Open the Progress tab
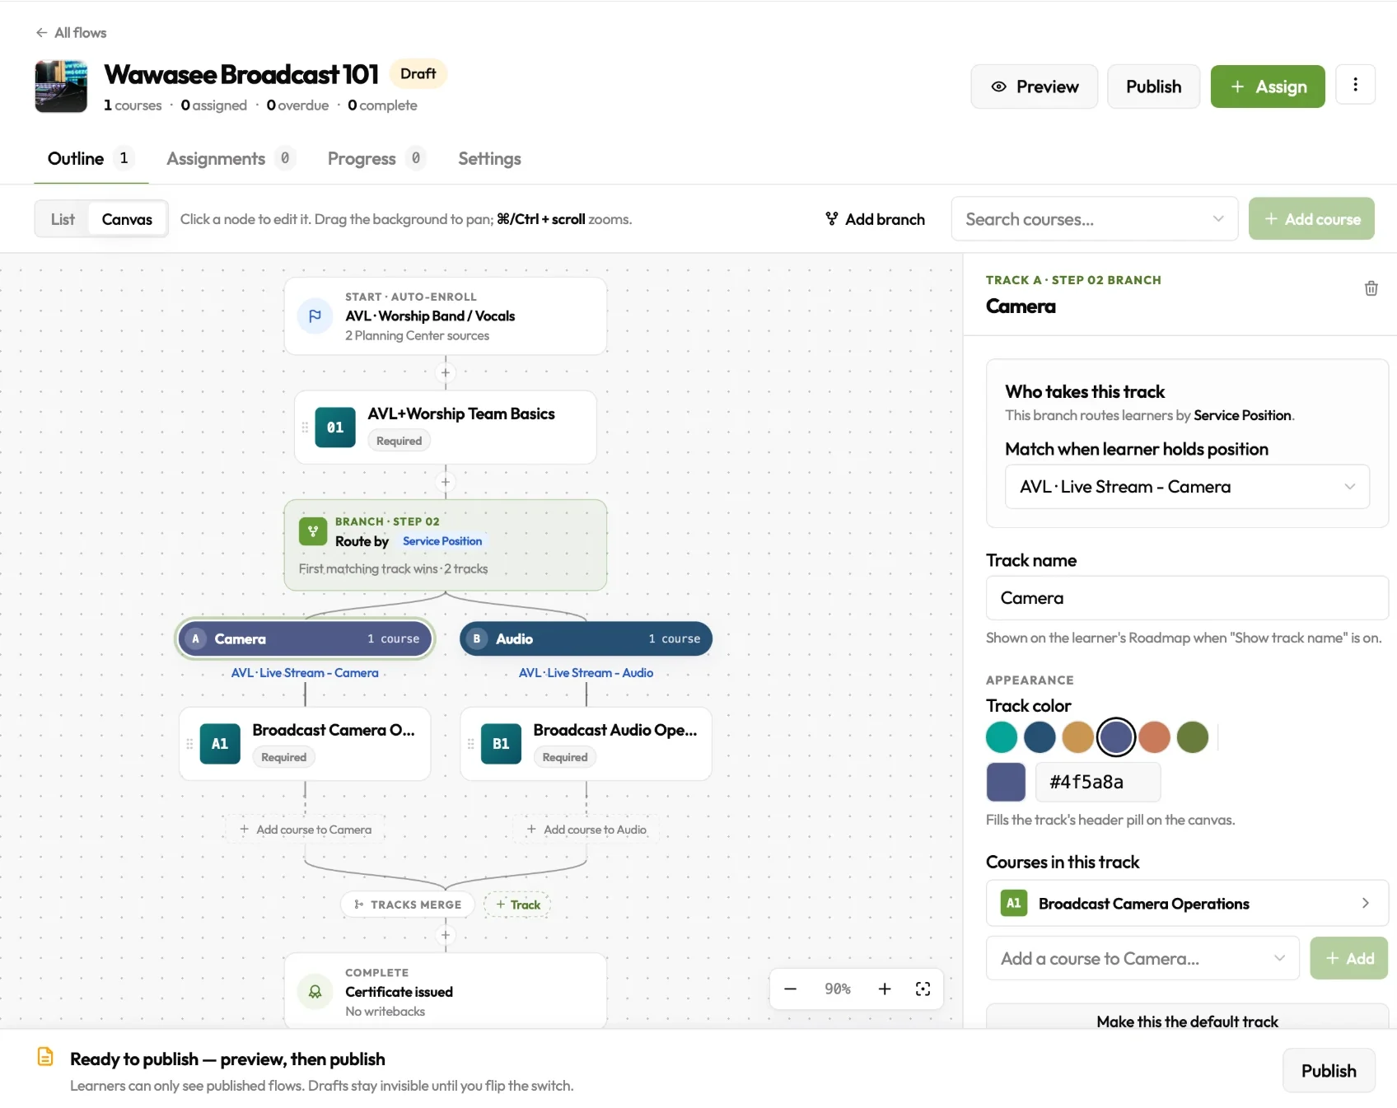1397x1108 pixels. (376, 158)
